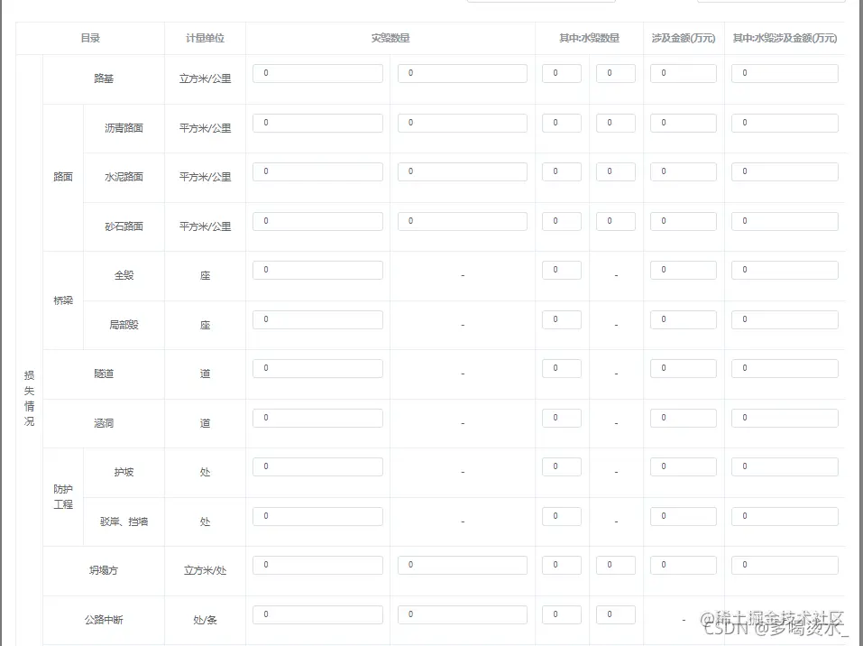Focus the first 水毁数量 input for 路基
863x646 pixels.
[x=562, y=73]
